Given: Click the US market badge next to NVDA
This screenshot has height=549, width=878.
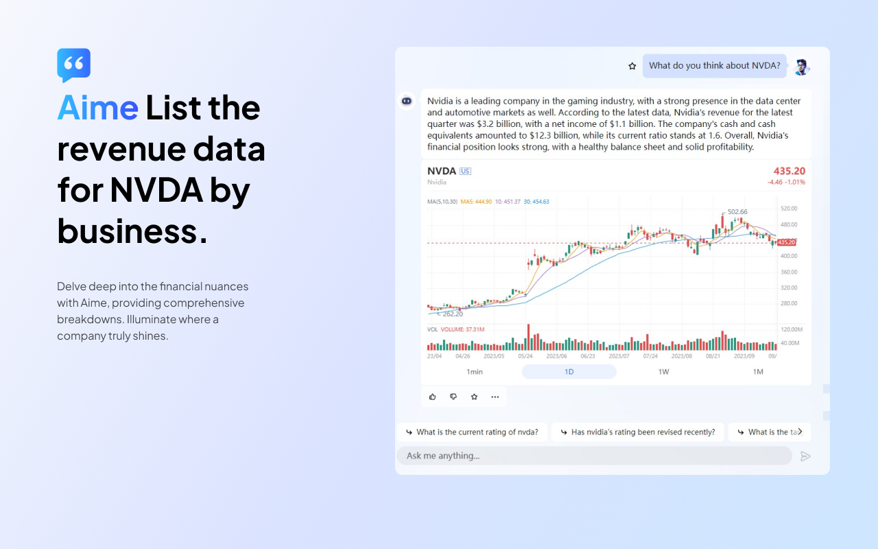Looking at the screenshot, I should (466, 171).
